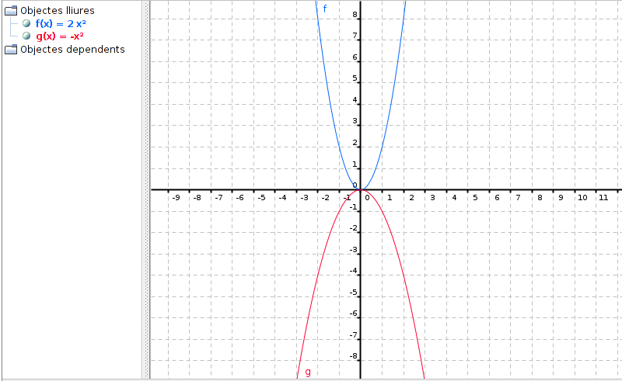The image size is (622, 381).
Task: Click the panel divider between algebra and graph
Action: [146, 190]
